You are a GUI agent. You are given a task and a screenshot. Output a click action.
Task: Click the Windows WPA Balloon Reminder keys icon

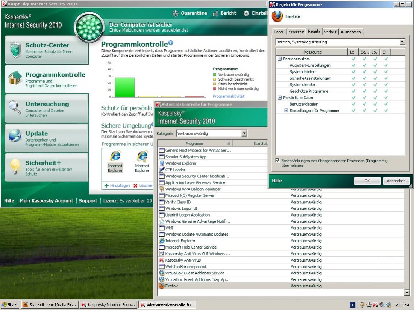(x=161, y=189)
